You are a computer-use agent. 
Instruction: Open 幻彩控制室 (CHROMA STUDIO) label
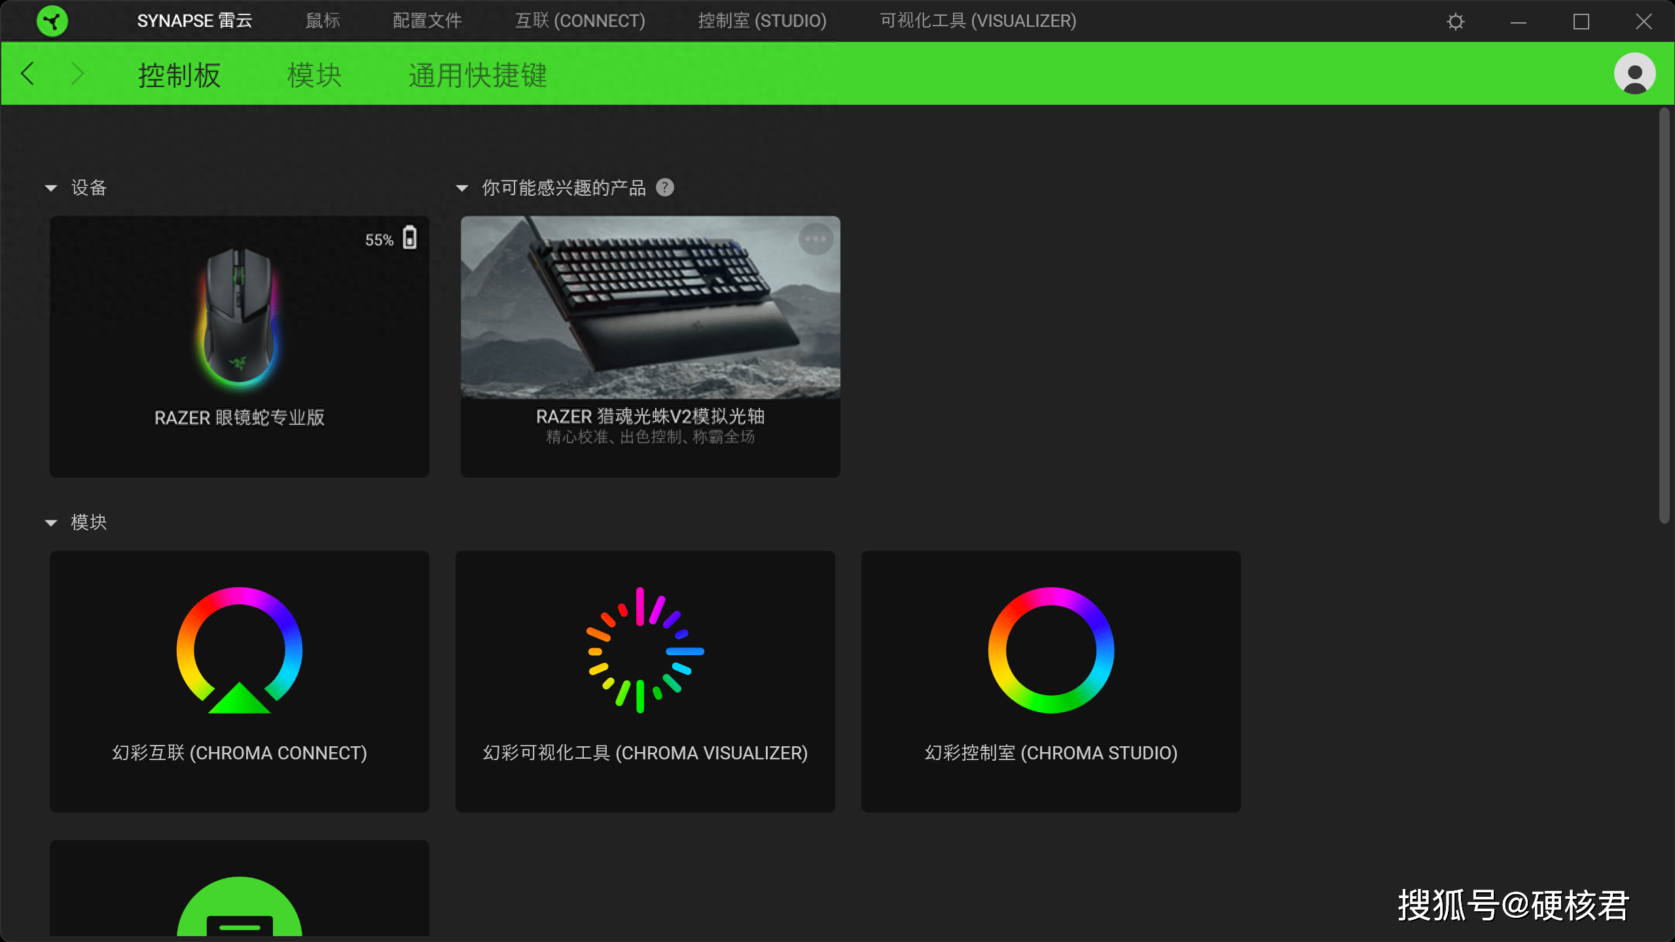1051,753
